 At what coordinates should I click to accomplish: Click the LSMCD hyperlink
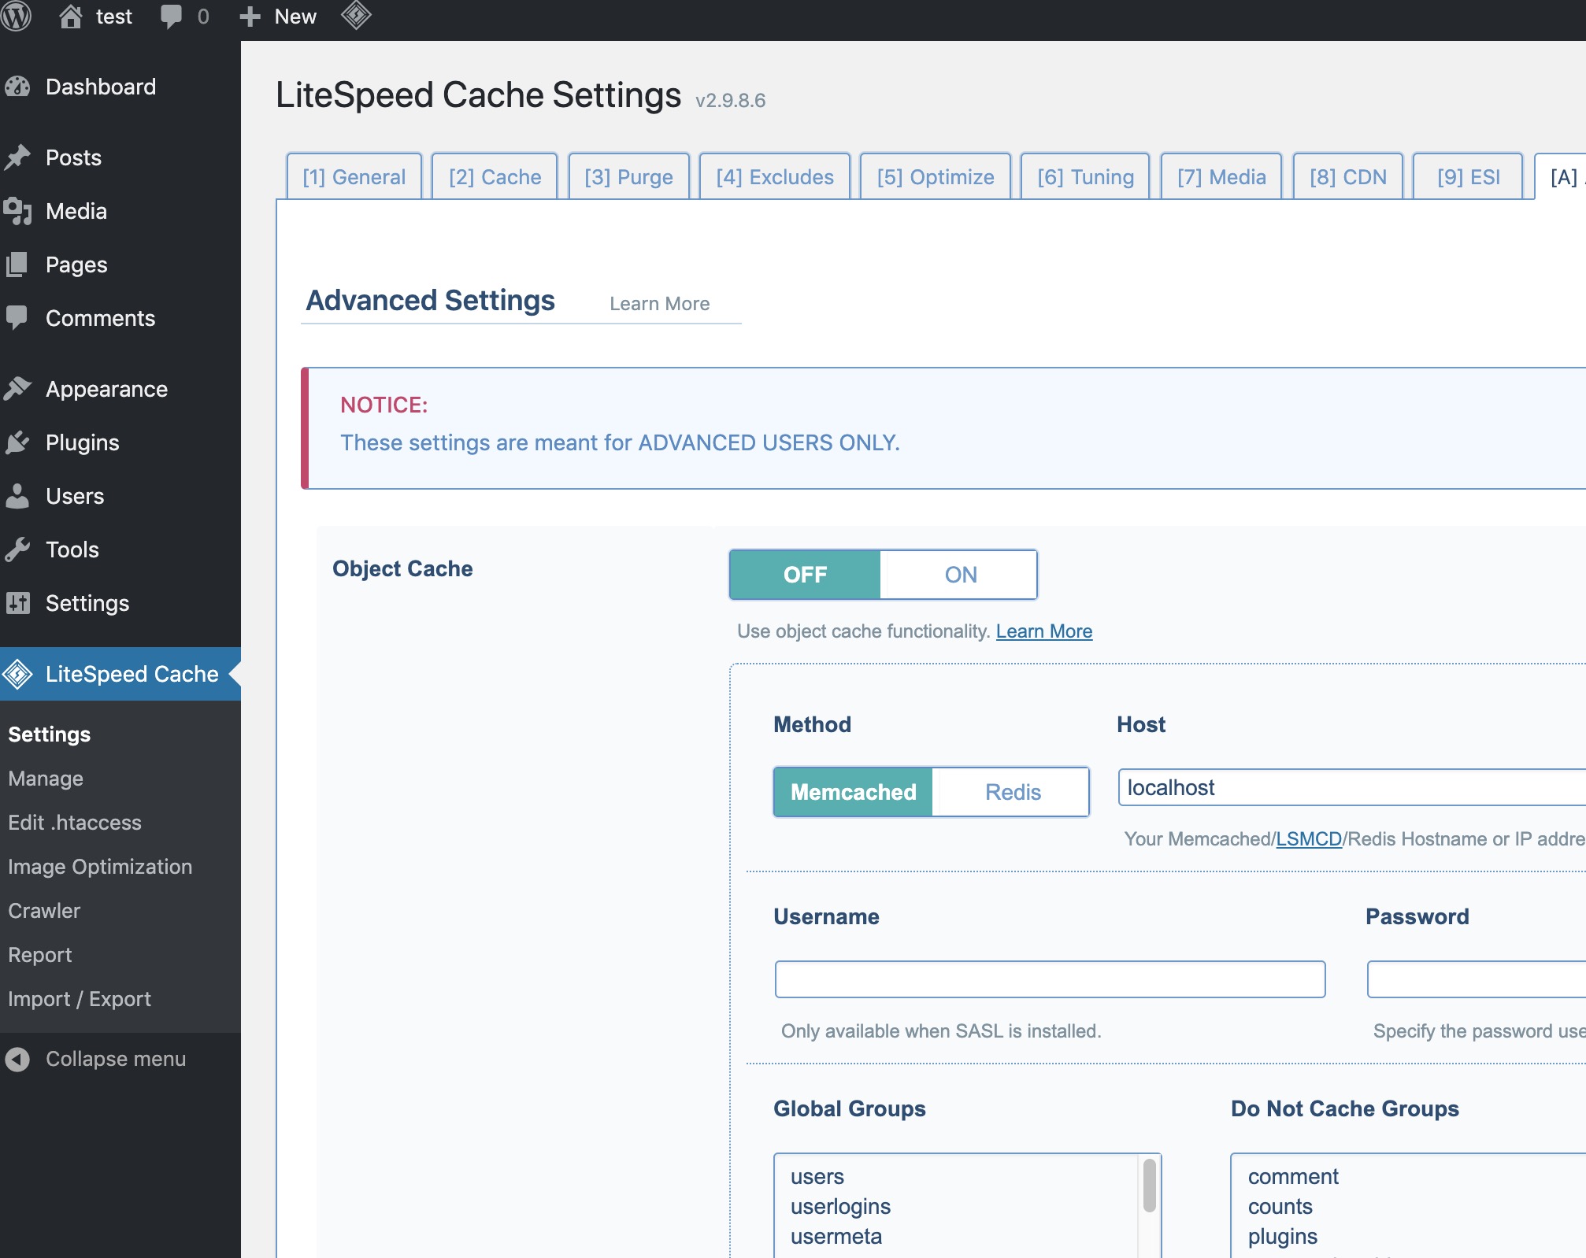tap(1308, 838)
